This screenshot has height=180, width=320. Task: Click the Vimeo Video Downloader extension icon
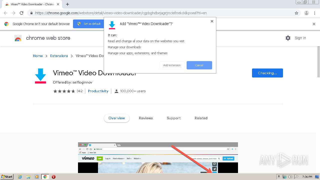pos(40,76)
